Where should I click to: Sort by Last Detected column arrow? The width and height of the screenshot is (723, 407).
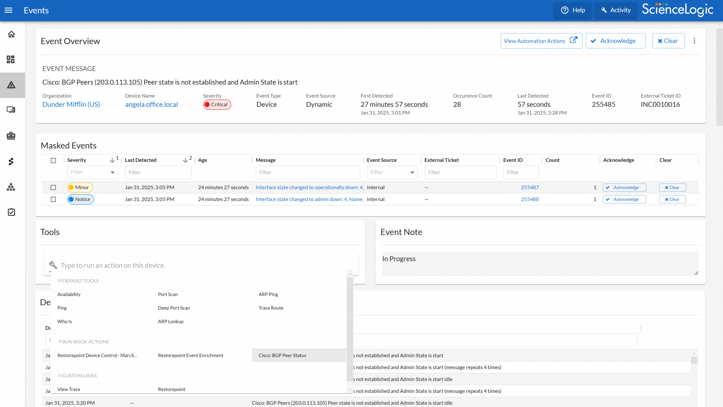(x=185, y=160)
